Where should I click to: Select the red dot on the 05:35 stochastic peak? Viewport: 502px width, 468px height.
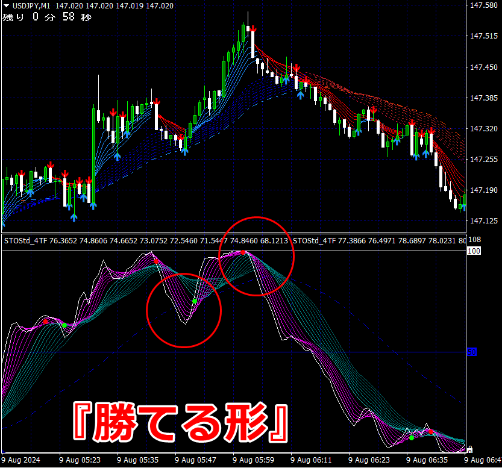156,261
